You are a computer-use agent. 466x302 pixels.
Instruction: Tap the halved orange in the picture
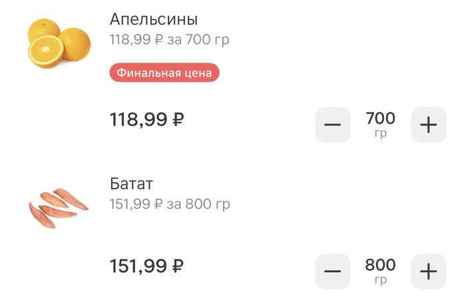[47, 51]
